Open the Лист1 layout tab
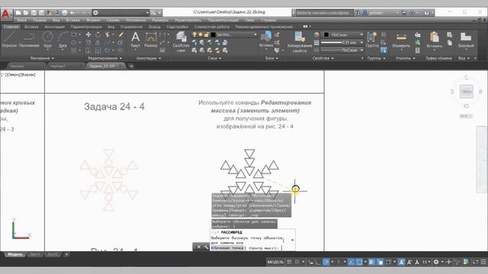The height and width of the screenshot is (274, 488). tap(34, 254)
